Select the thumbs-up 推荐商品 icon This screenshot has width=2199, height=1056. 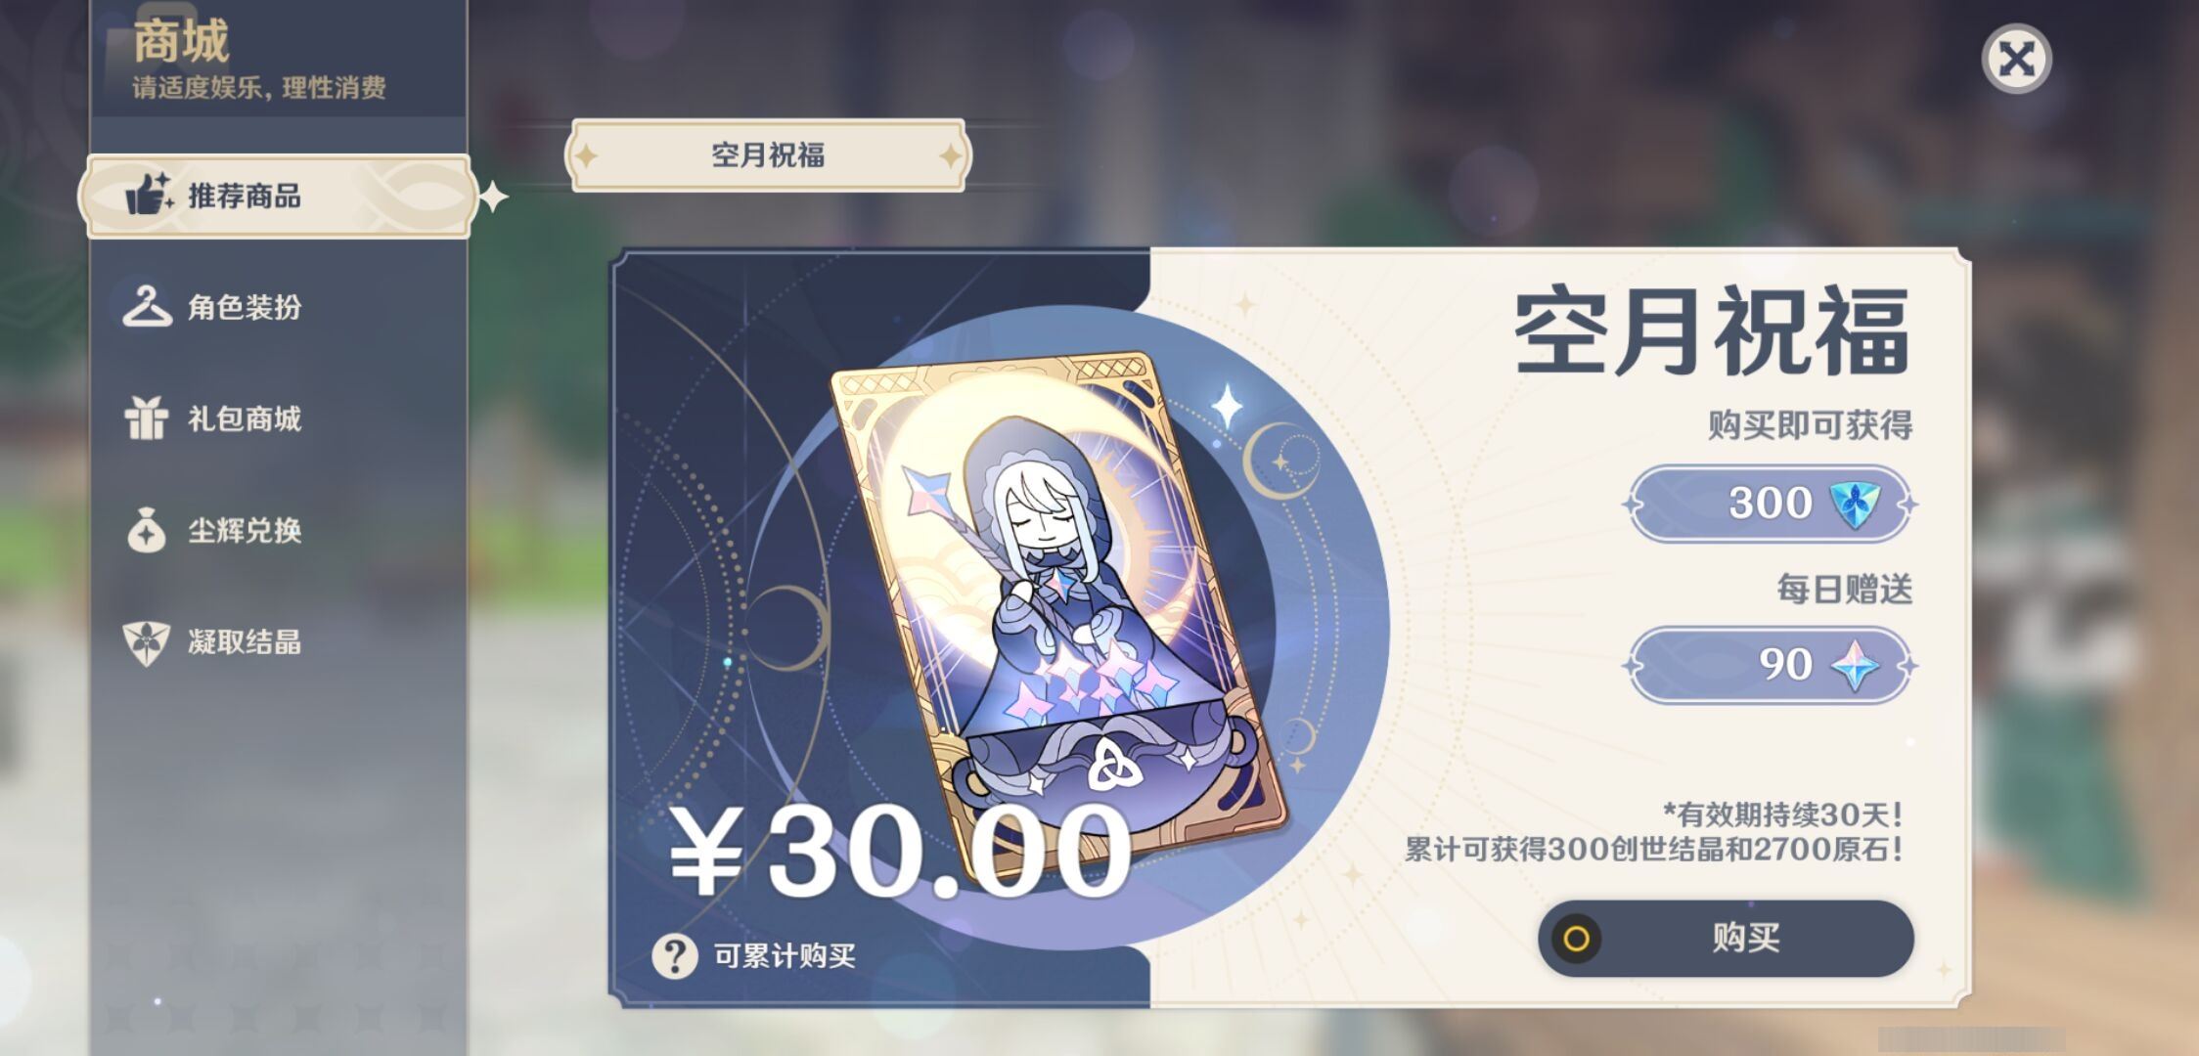[x=149, y=195]
